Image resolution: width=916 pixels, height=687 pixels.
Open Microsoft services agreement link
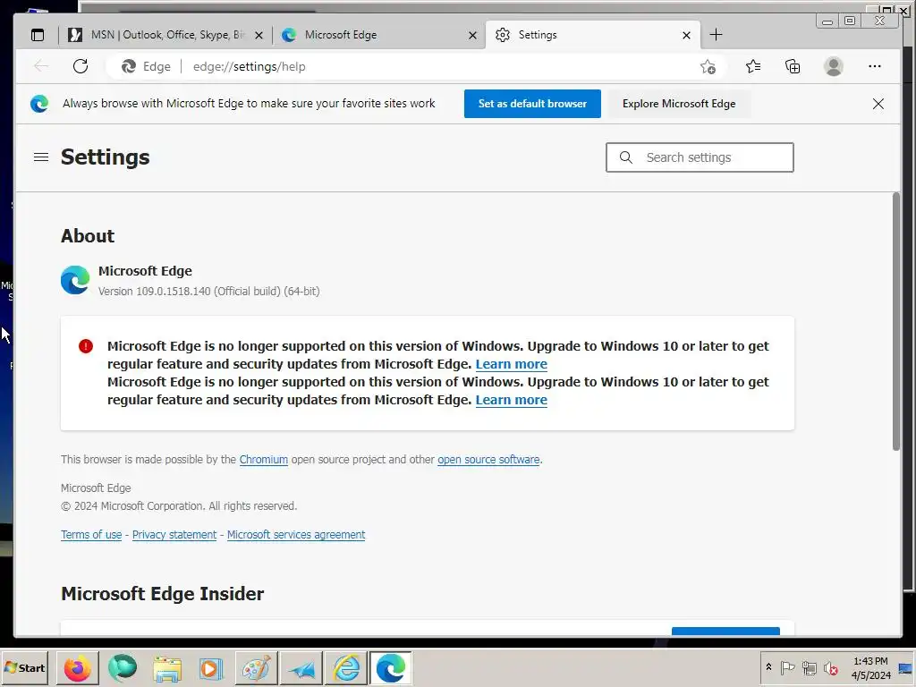tap(295, 535)
